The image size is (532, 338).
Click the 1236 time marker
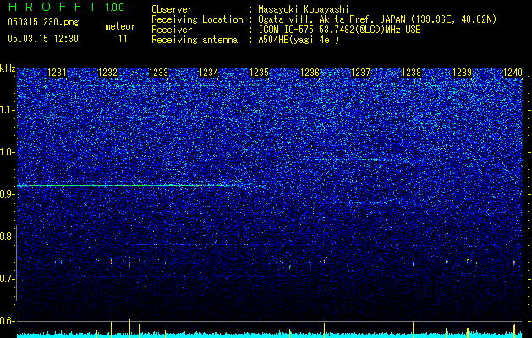click(310, 73)
